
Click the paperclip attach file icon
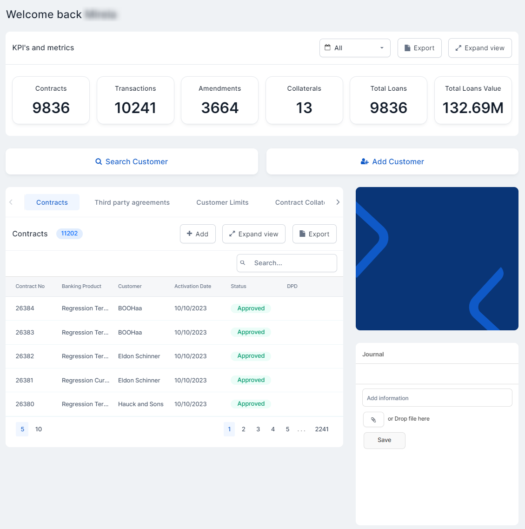point(373,420)
